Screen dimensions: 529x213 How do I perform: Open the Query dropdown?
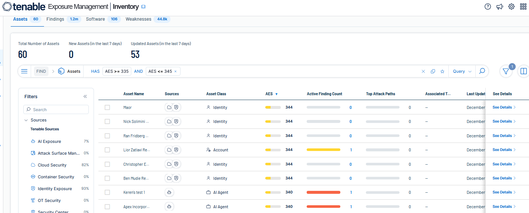coord(462,72)
